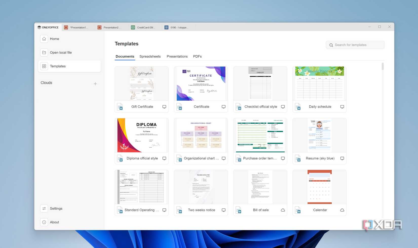
Task: Open the Gift Certificate template thumbnail
Action: click(x=142, y=84)
